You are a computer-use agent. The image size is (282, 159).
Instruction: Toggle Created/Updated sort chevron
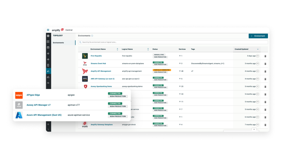258,49
